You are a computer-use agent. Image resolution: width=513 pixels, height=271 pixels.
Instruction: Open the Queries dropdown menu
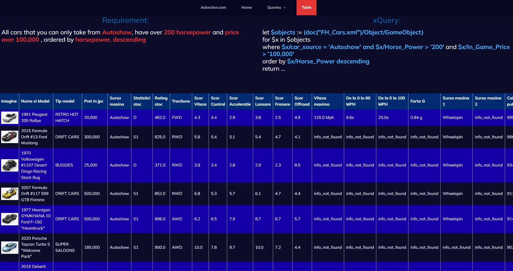click(x=276, y=8)
